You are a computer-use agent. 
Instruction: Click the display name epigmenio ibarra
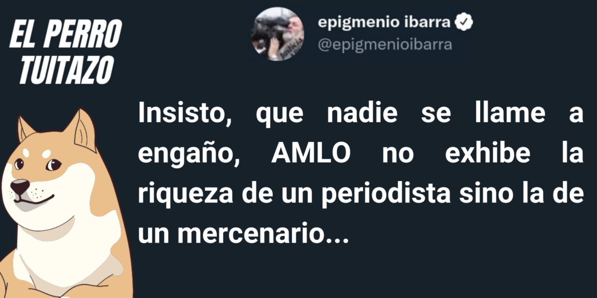coord(385,24)
